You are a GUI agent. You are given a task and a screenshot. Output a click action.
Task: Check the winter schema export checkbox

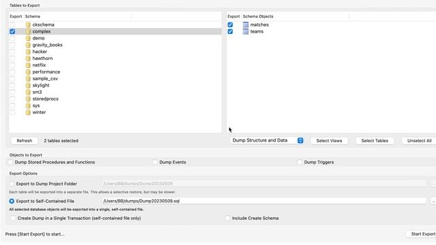tap(12, 112)
